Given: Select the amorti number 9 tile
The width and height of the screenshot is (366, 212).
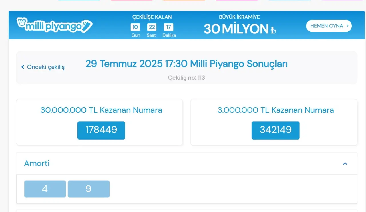Looking at the screenshot, I should click(89, 189).
